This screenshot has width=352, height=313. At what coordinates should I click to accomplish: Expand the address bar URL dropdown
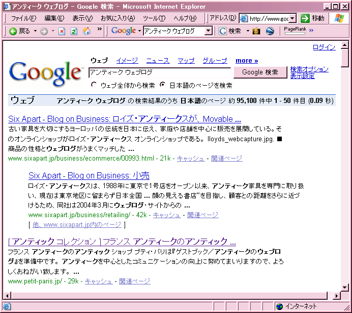click(292, 18)
